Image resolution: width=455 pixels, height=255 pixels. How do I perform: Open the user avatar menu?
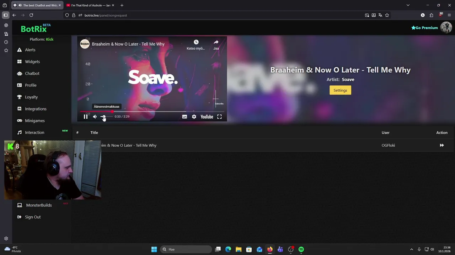(x=446, y=28)
